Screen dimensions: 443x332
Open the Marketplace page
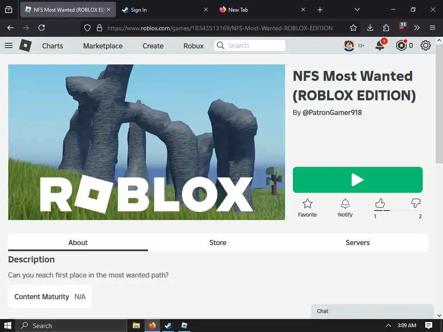click(x=103, y=46)
